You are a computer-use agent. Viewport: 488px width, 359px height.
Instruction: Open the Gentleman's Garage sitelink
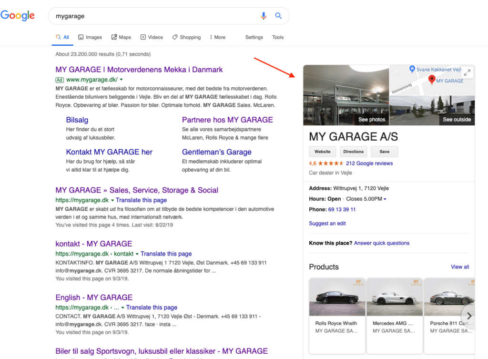pyautogui.click(x=217, y=152)
